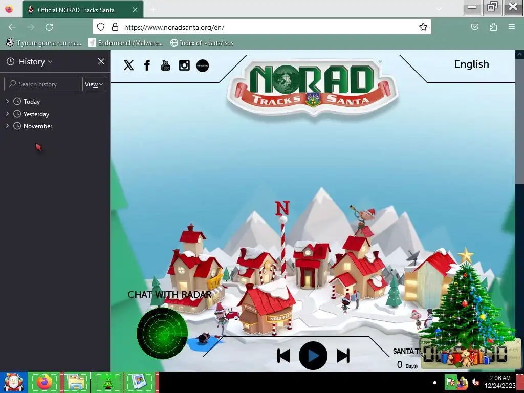Screen dimensions: 524x393
Task: Click the round black SiriusXM icon
Action: [x=203, y=65]
